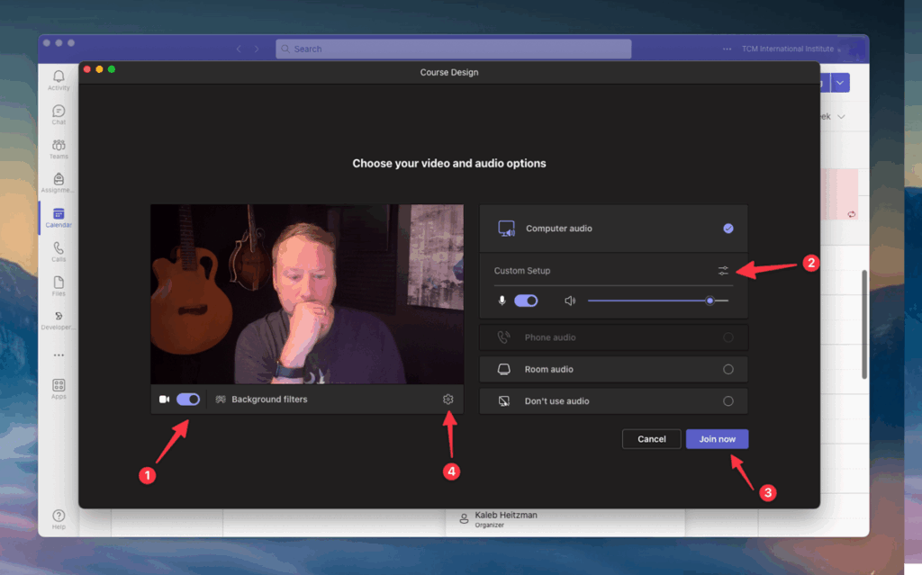
Task: Expand the TCM International Institute account menu
Action: click(x=791, y=49)
